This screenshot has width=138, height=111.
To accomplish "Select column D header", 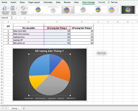I will point(82,22).
